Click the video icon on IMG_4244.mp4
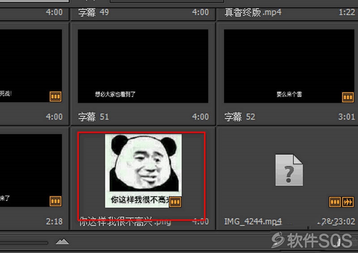Screen dimensions: 358x253 (335, 202)
